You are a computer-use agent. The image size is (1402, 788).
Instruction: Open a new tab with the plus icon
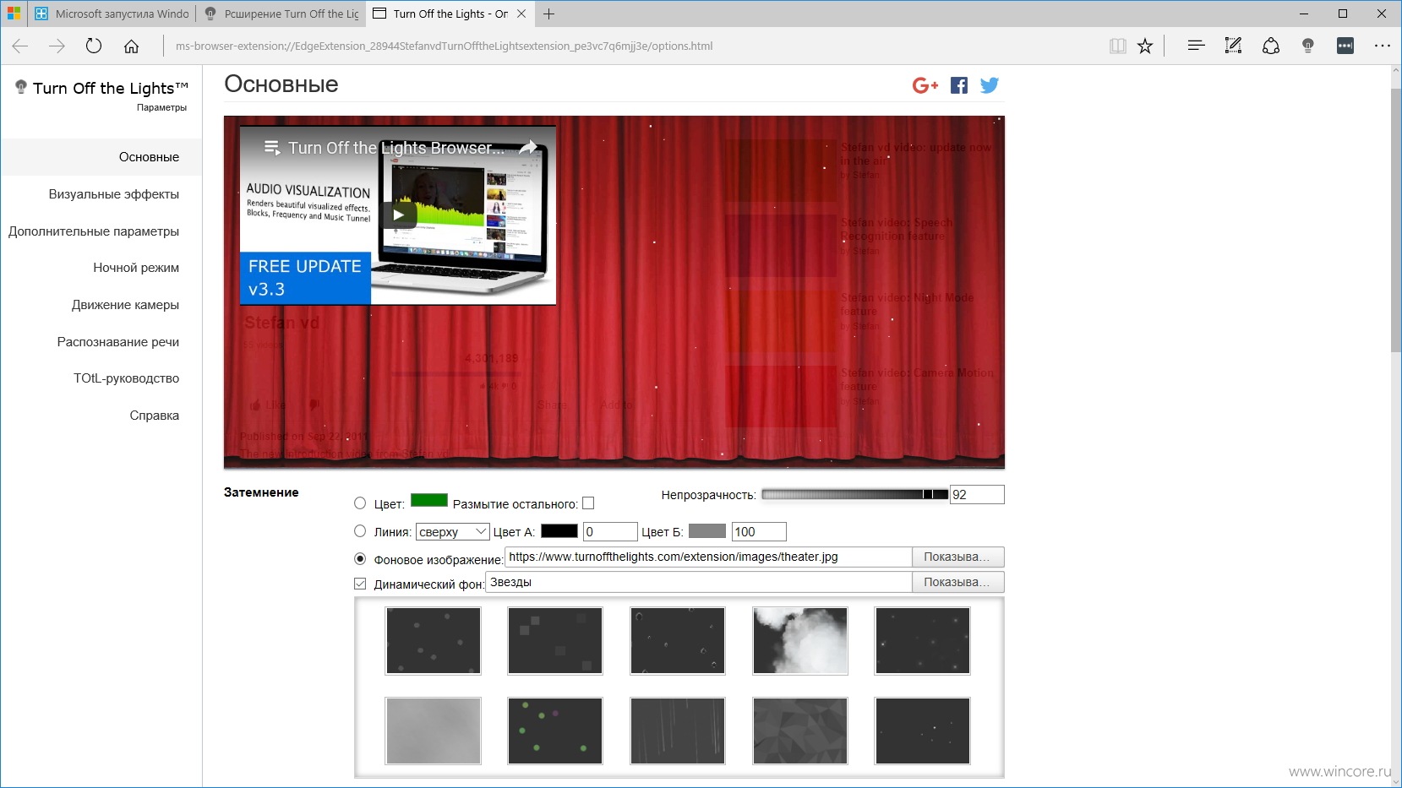coord(548,14)
